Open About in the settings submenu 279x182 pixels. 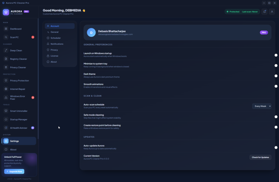(60, 62)
